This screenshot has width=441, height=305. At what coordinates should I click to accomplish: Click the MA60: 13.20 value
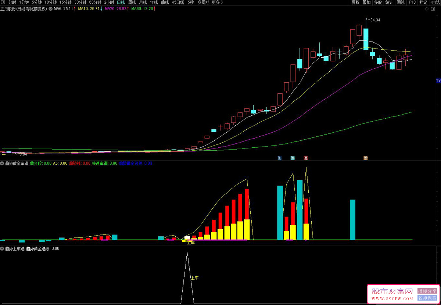143,8
